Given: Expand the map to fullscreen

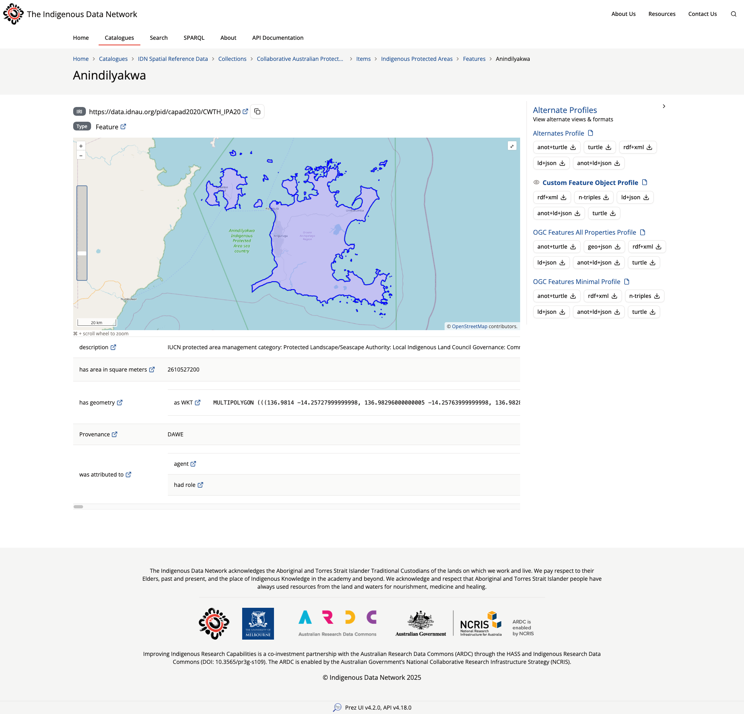Looking at the screenshot, I should (x=512, y=146).
